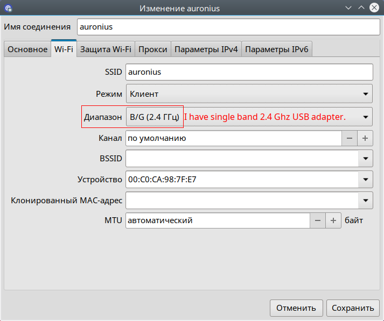This screenshot has width=384, height=321.
Task: Open the Параметры IPv6 tab
Action: [x=277, y=49]
